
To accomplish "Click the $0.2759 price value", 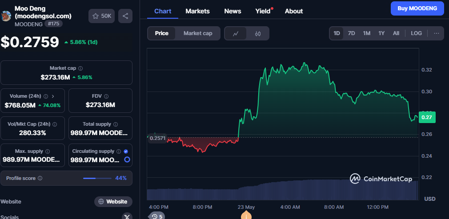I will (x=30, y=42).
